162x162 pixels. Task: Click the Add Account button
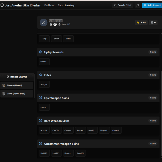click(x=152, y=5)
